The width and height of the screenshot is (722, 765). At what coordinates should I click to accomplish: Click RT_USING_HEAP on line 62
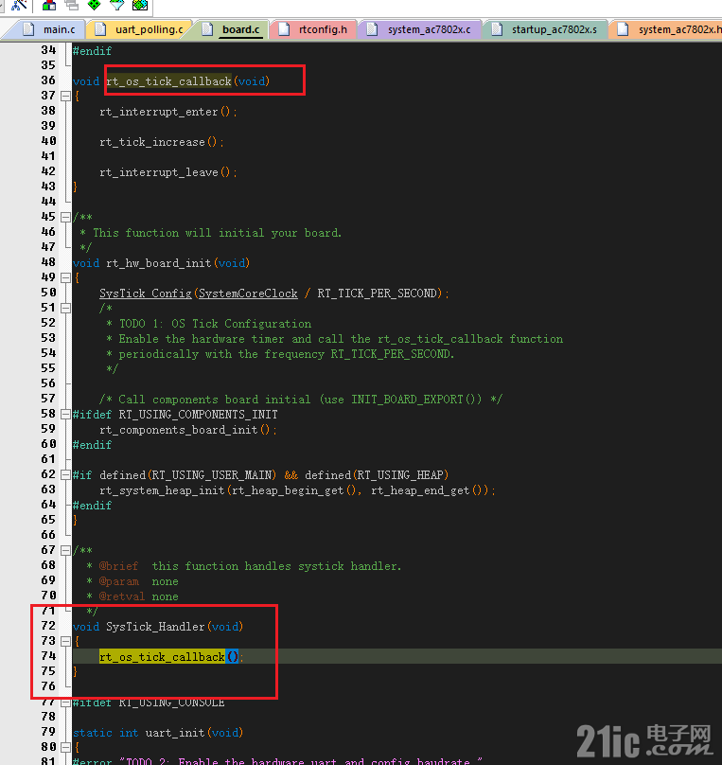399,474
